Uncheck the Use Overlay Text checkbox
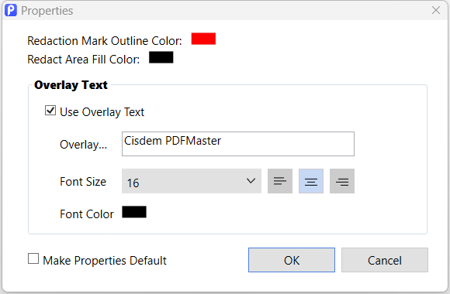This screenshot has height=294, width=450. click(x=50, y=111)
